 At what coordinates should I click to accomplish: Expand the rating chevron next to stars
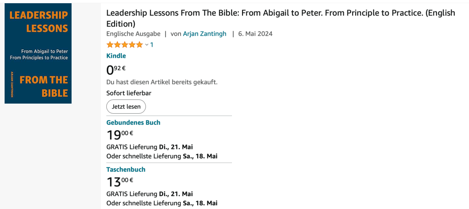point(147,45)
